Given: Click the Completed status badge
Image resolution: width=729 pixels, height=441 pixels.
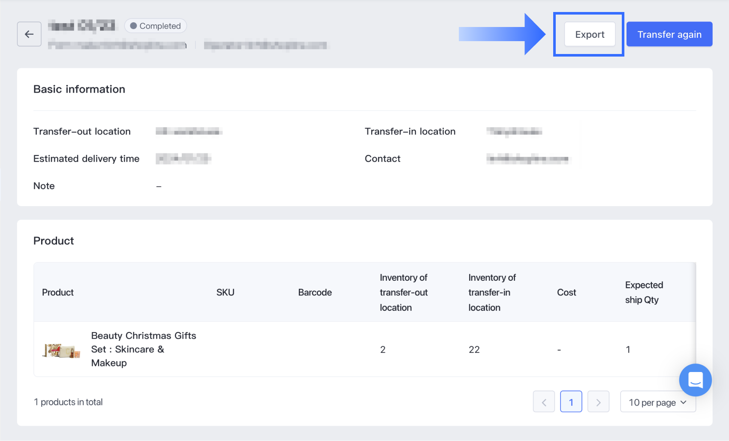Looking at the screenshot, I should (155, 26).
